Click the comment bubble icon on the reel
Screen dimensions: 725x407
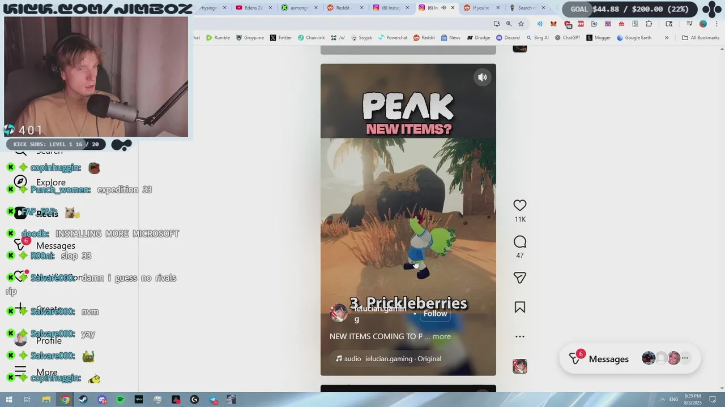tap(519, 243)
